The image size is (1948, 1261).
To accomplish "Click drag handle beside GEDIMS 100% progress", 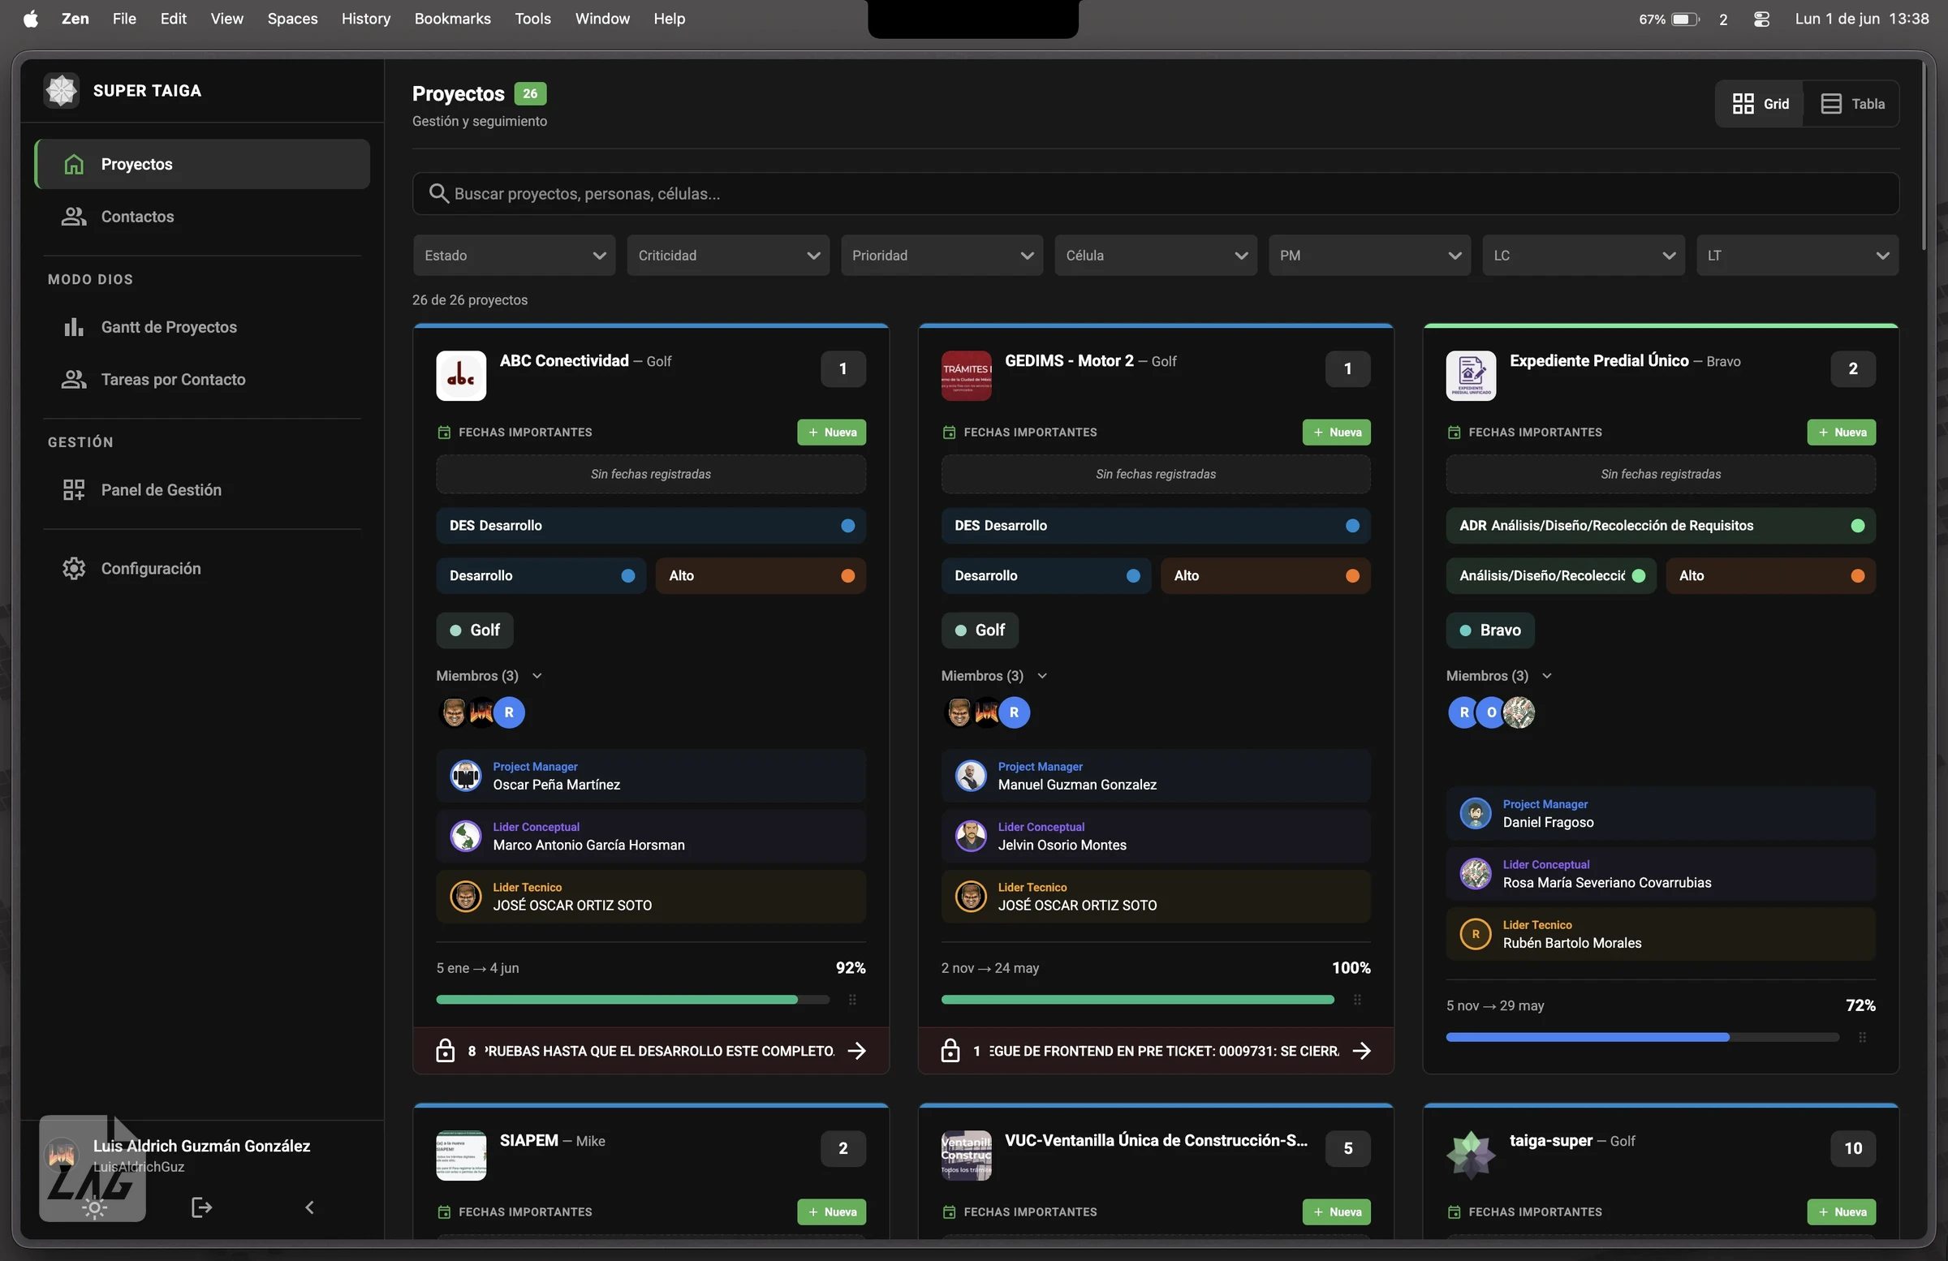I will (1357, 999).
